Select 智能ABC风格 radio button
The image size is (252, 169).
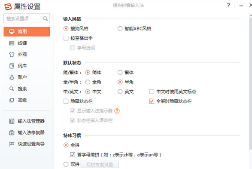[x=120, y=29]
